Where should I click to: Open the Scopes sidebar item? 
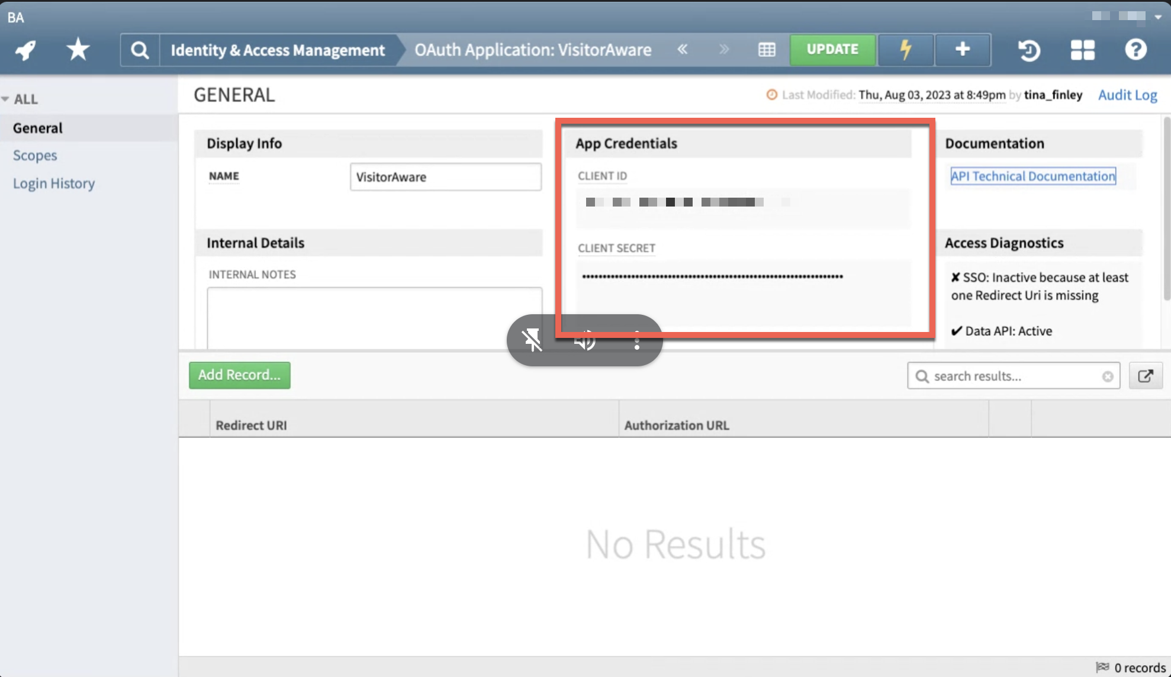coord(35,156)
